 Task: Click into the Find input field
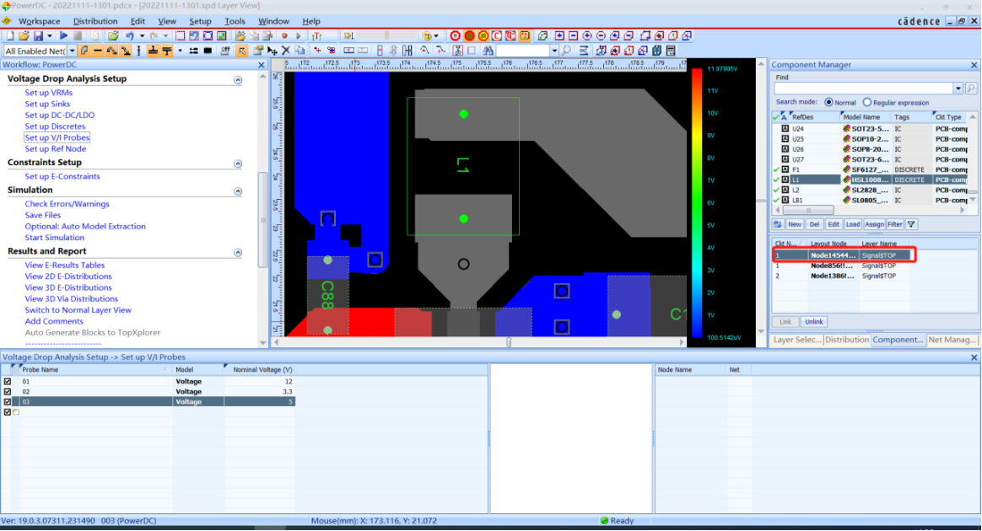tap(864, 88)
